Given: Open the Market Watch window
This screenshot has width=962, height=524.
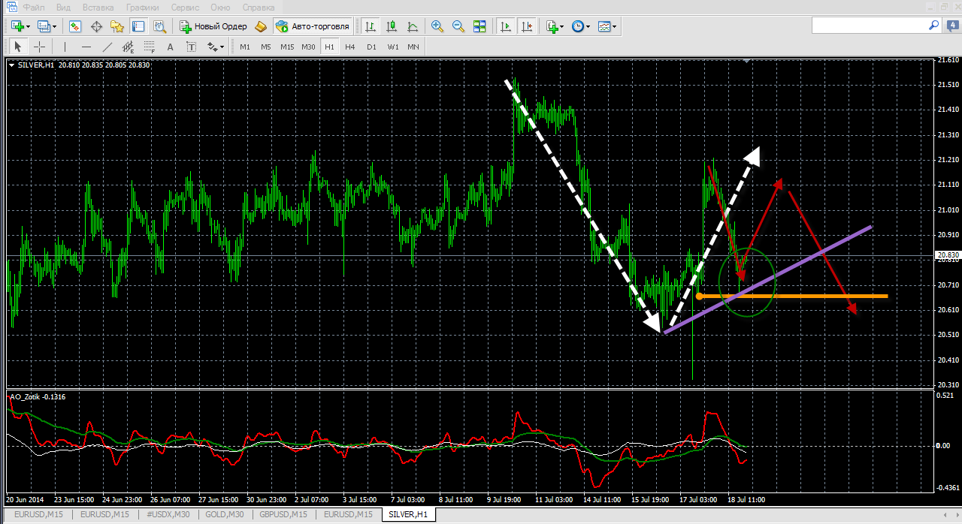Looking at the screenshot, I should point(75,26).
